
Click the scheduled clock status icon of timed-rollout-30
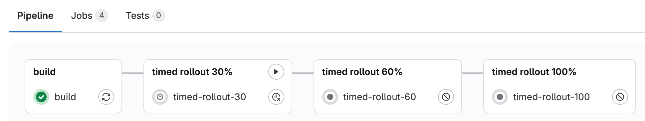coord(160,97)
